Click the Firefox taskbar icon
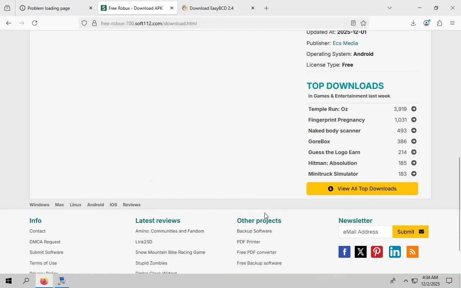This screenshot has width=461, height=288. coord(44,281)
